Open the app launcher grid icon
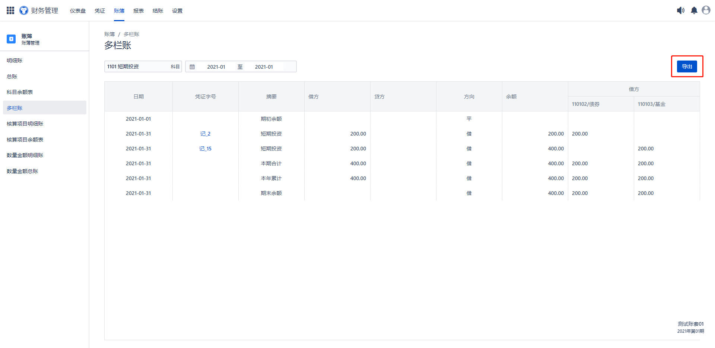This screenshot has width=715, height=348. 10,10
